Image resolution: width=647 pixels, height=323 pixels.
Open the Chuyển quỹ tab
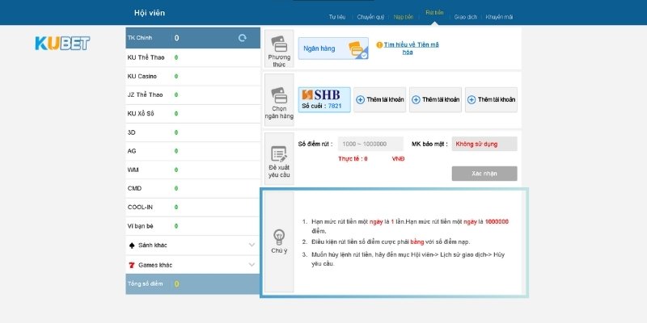coord(370,17)
